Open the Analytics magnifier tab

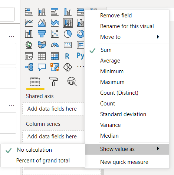(72, 81)
